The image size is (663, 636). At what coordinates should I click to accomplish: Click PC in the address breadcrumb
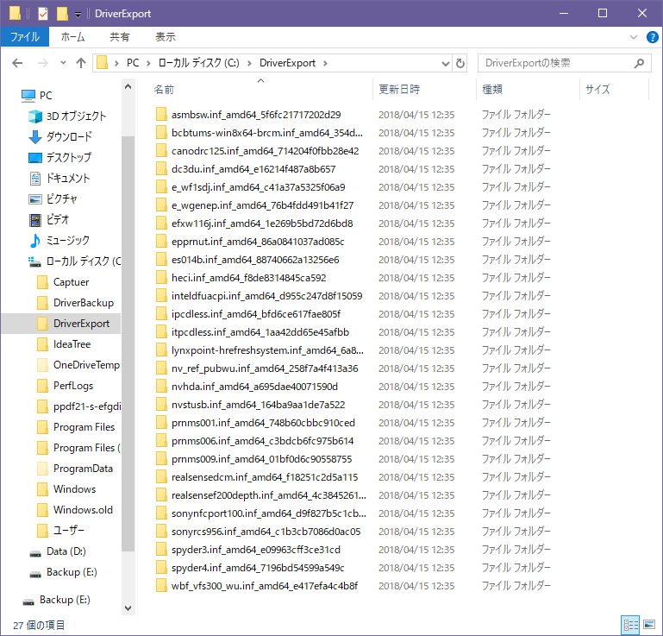pyautogui.click(x=133, y=63)
